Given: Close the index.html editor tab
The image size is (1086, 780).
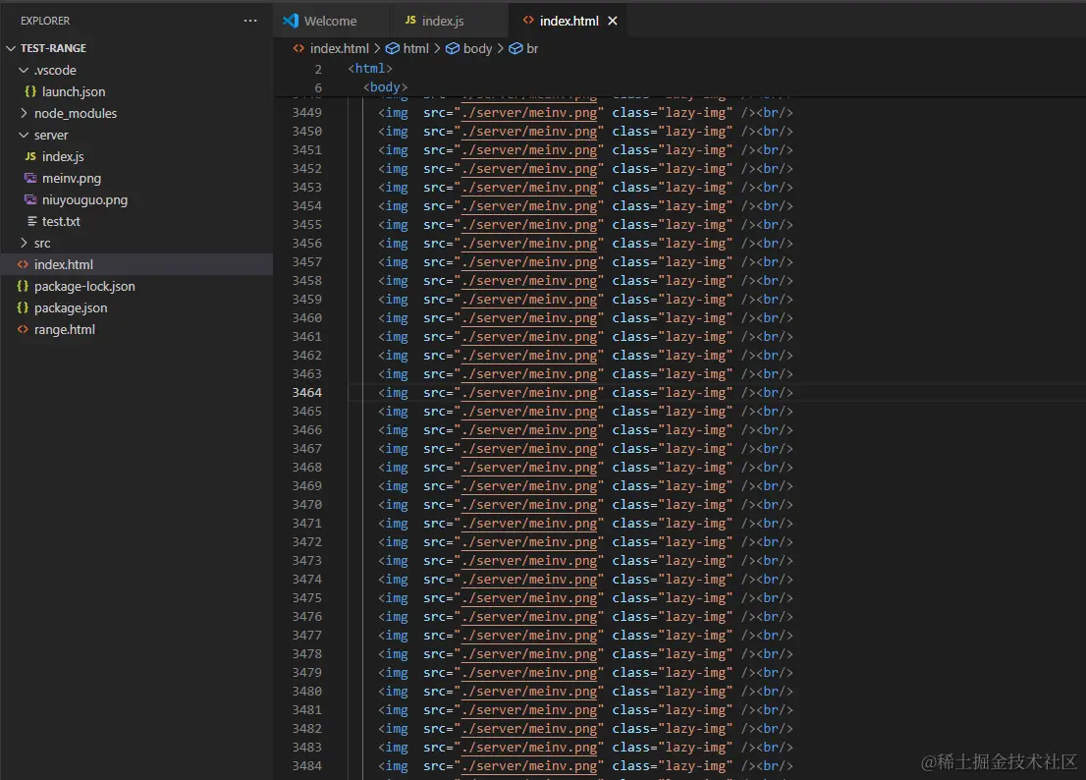Looking at the screenshot, I should coord(613,21).
